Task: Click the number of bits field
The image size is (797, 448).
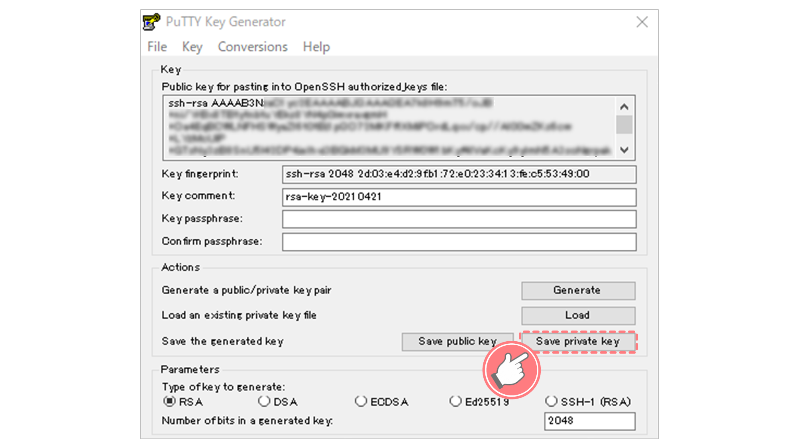Action: point(590,421)
